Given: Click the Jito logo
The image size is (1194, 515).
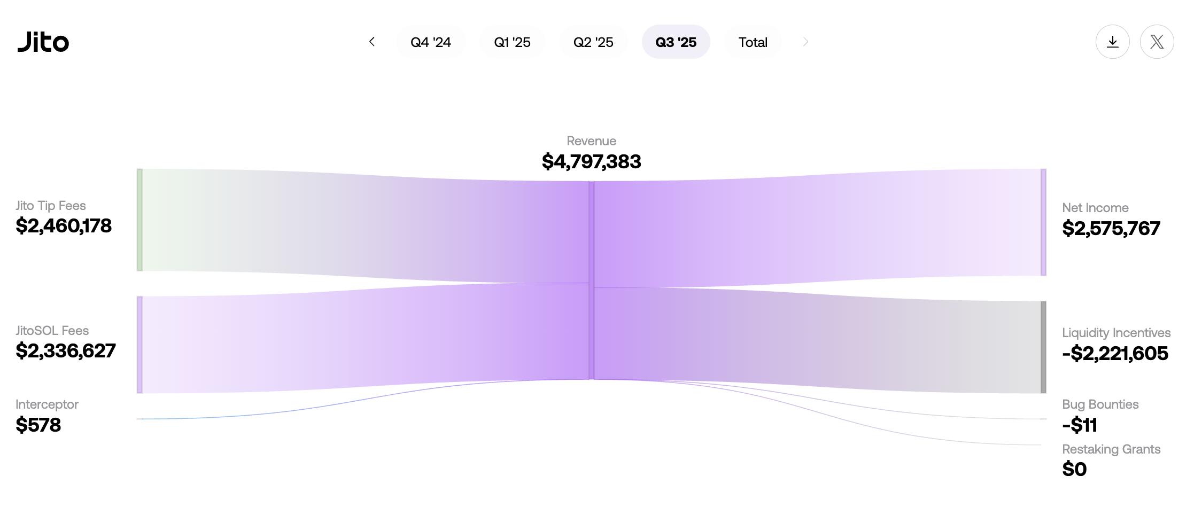Looking at the screenshot, I should (43, 42).
